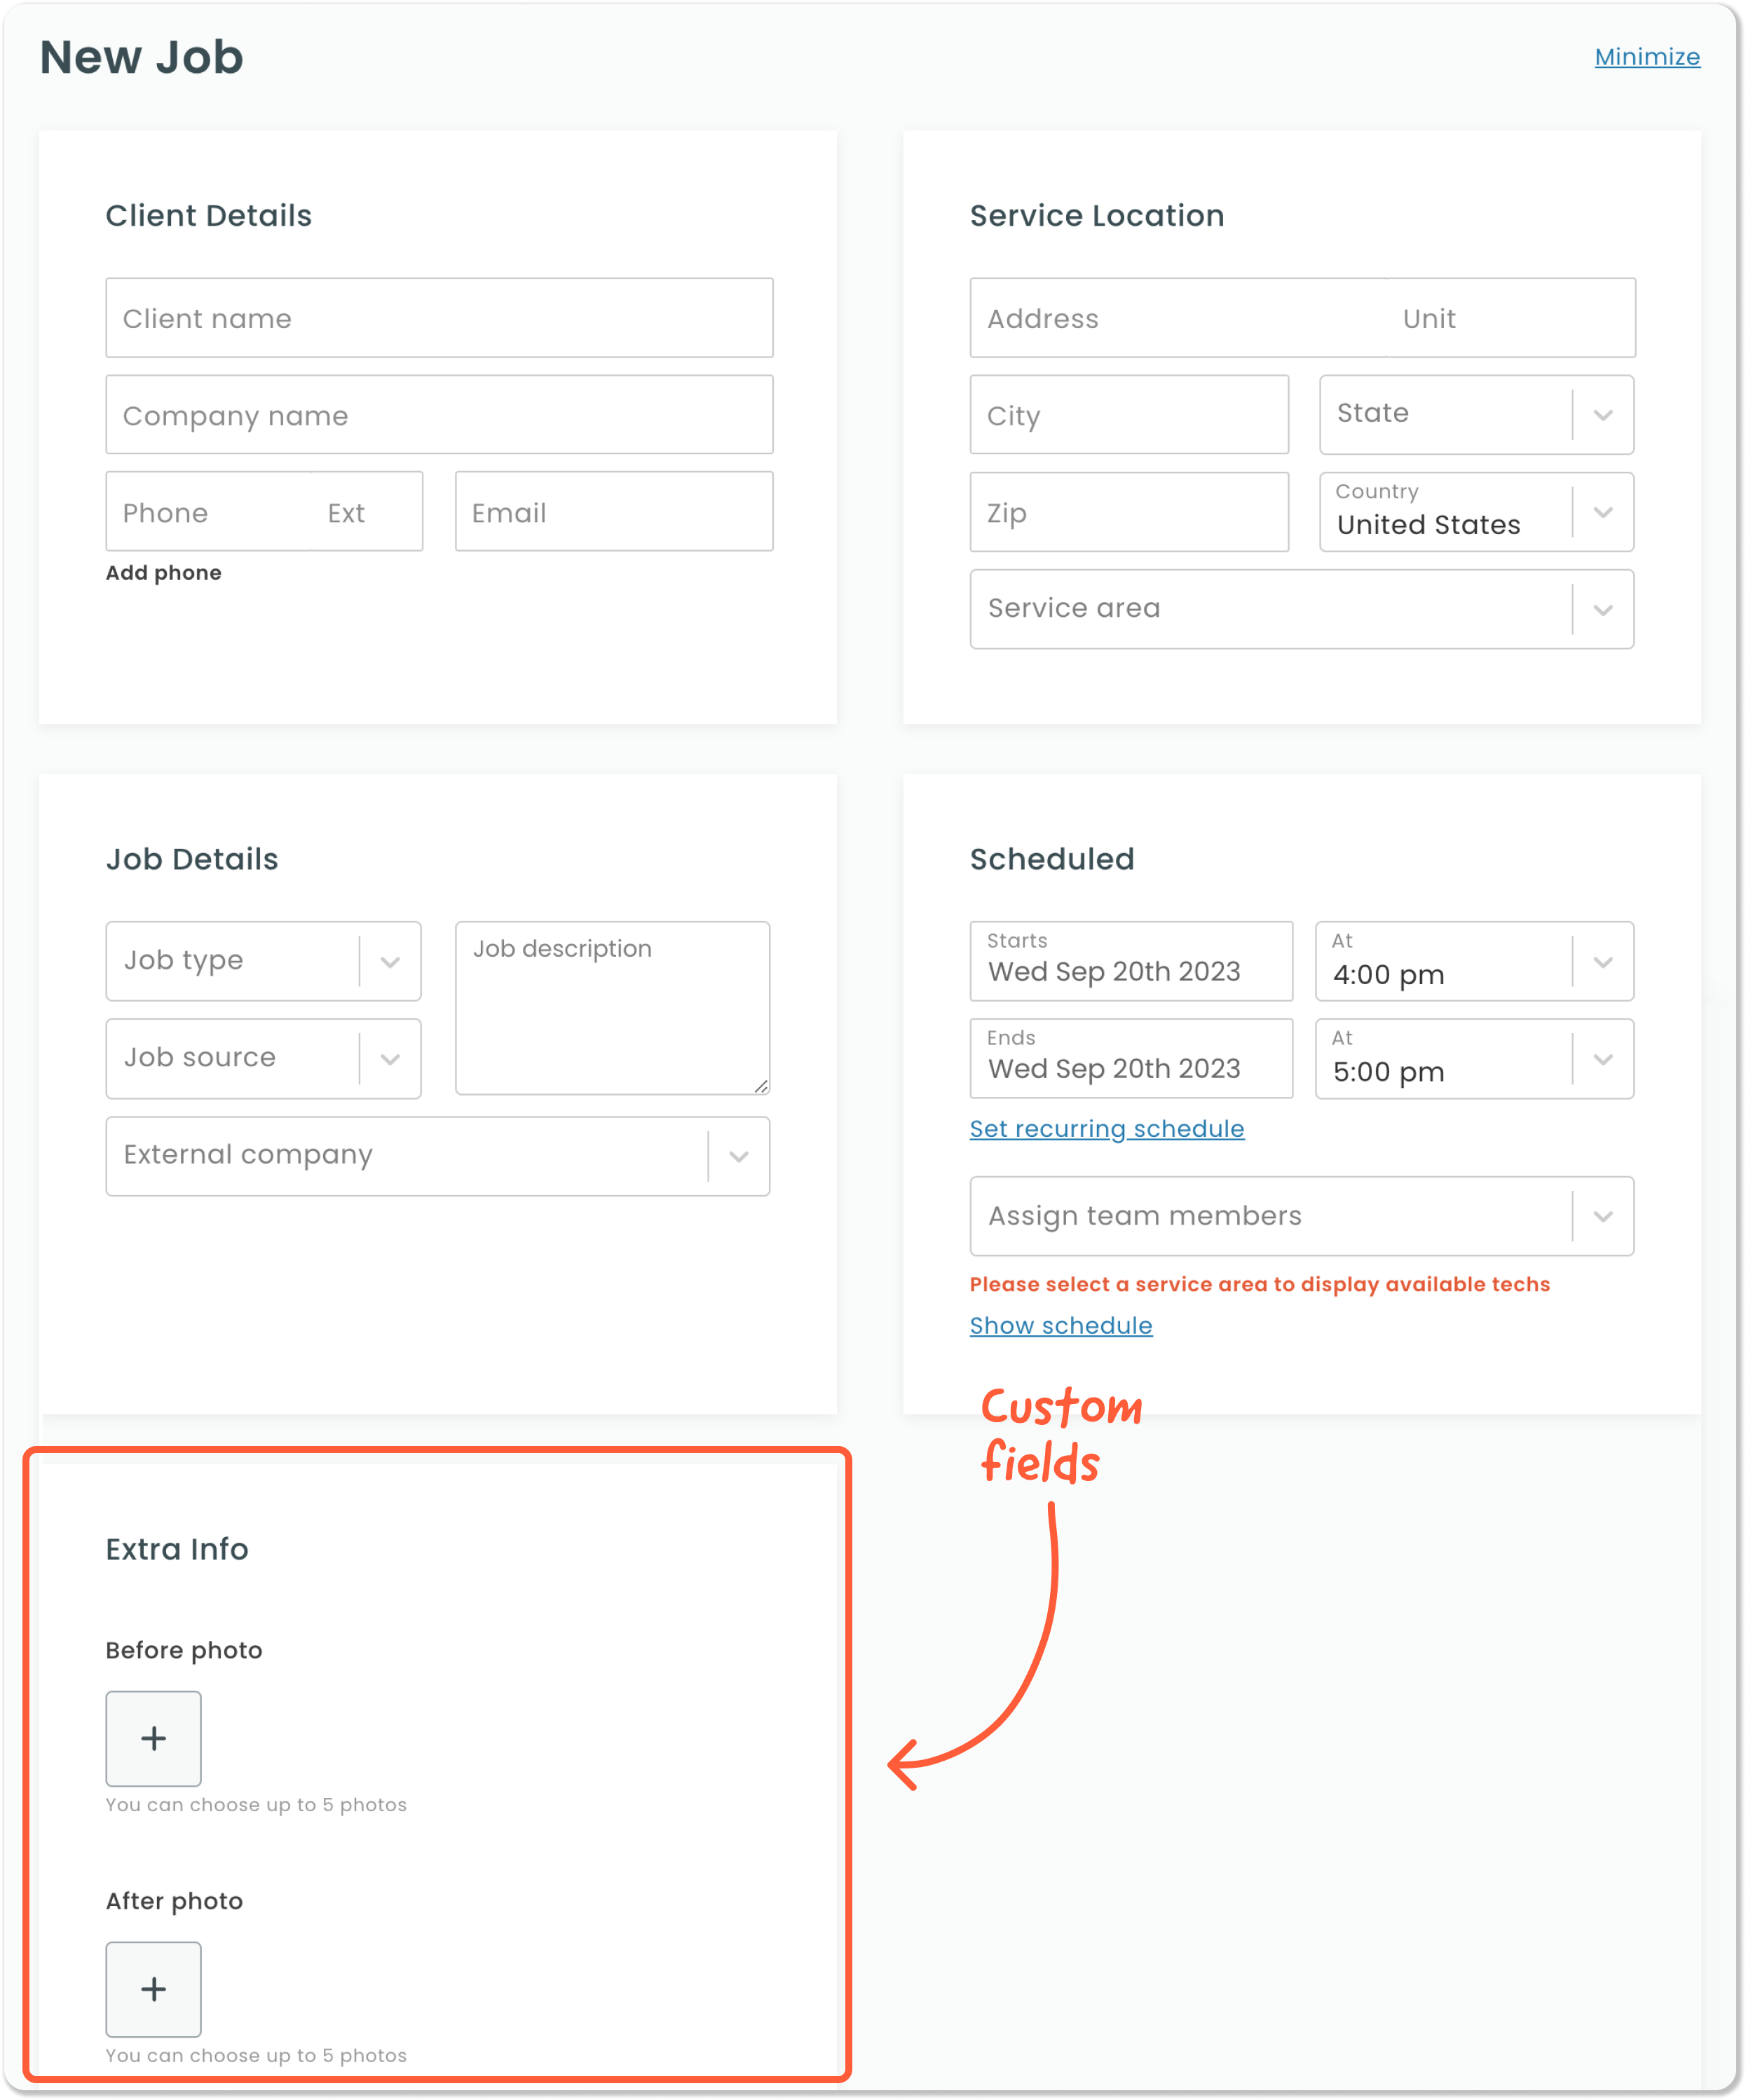Minimize the New Job window
1746x2100 pixels.
[1647, 57]
